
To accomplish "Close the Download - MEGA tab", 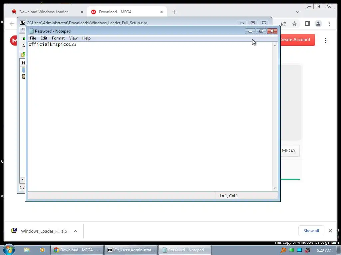I will pos(162,12).
